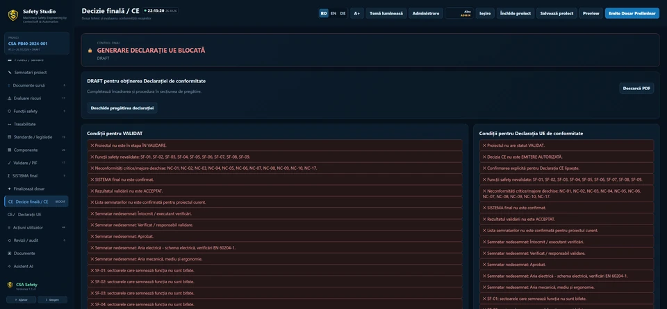Click the grid icon beside Componente
Image resolution: width=667 pixels, height=309 pixels.
click(x=9, y=150)
